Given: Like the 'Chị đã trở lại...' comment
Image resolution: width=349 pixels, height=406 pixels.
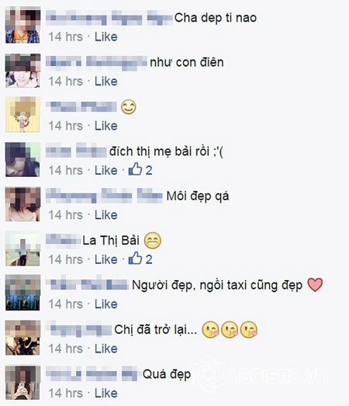Looking at the screenshot, I should [105, 349].
